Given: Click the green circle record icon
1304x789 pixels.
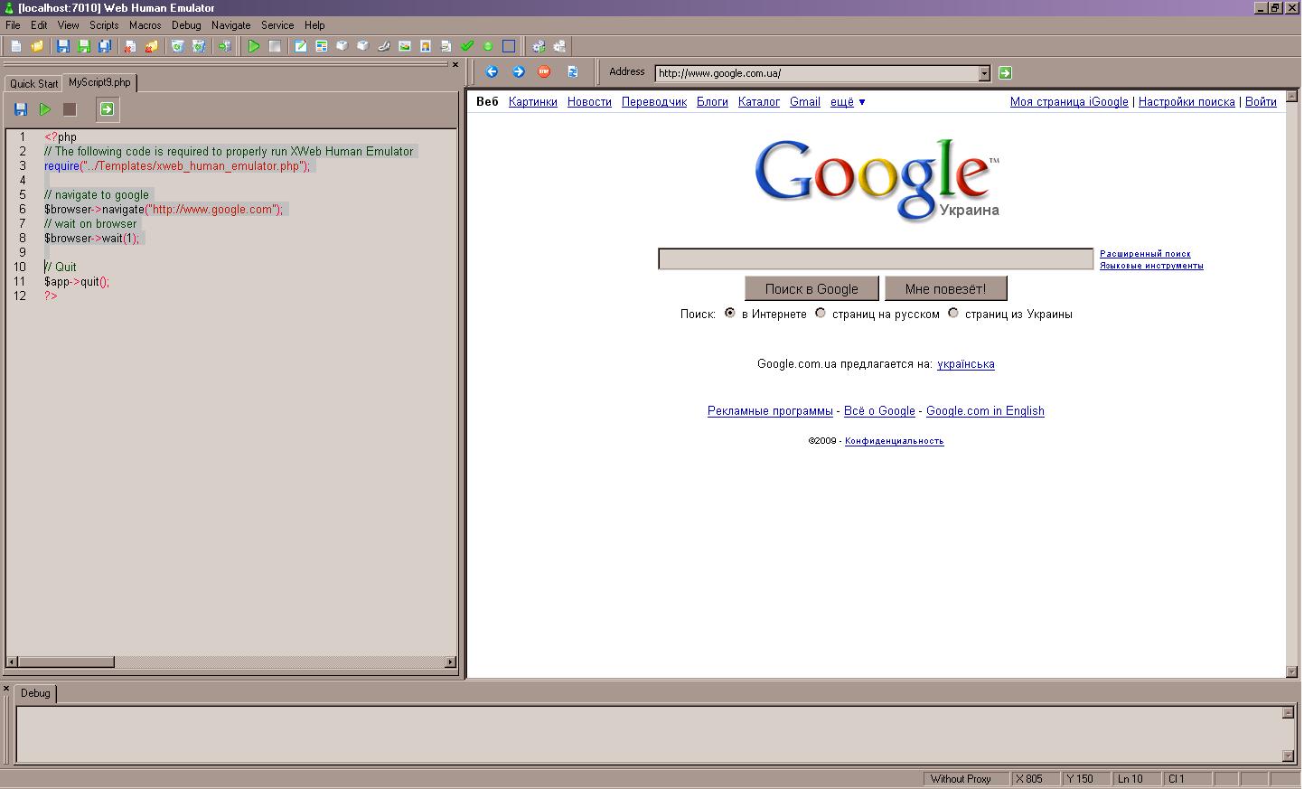Looking at the screenshot, I should coord(488,46).
